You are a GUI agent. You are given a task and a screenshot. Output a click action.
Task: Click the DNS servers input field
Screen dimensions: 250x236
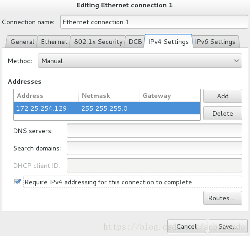pyautogui.click(x=154, y=130)
